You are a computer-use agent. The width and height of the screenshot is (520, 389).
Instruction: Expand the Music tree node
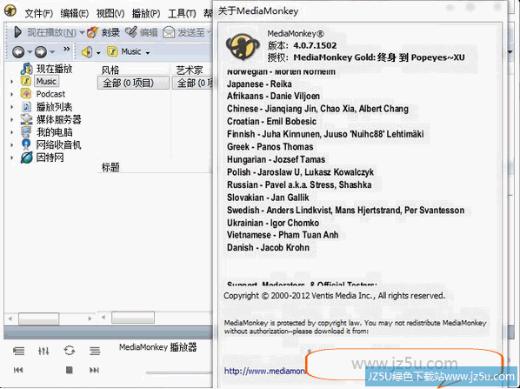click(12, 82)
